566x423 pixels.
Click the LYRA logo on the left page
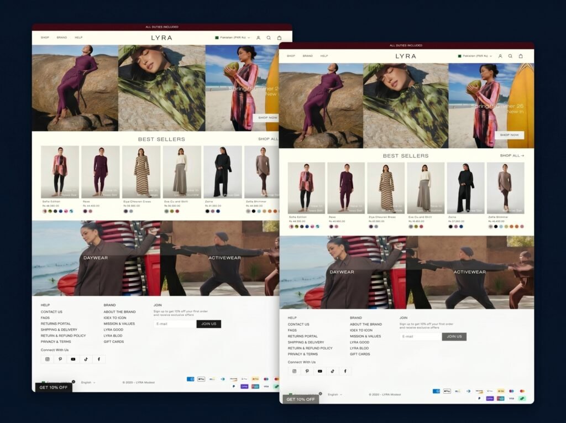pos(161,38)
